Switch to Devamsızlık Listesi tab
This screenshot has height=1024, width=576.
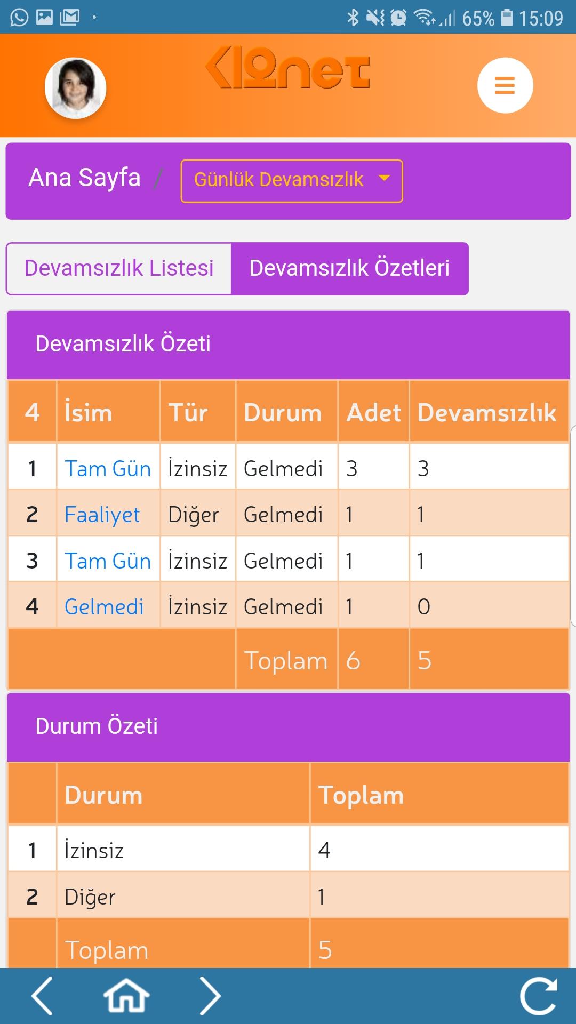click(119, 268)
